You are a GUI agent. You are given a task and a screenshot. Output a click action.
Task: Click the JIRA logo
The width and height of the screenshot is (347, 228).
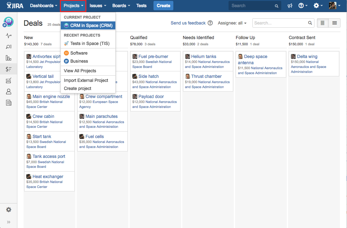coord(15,6)
